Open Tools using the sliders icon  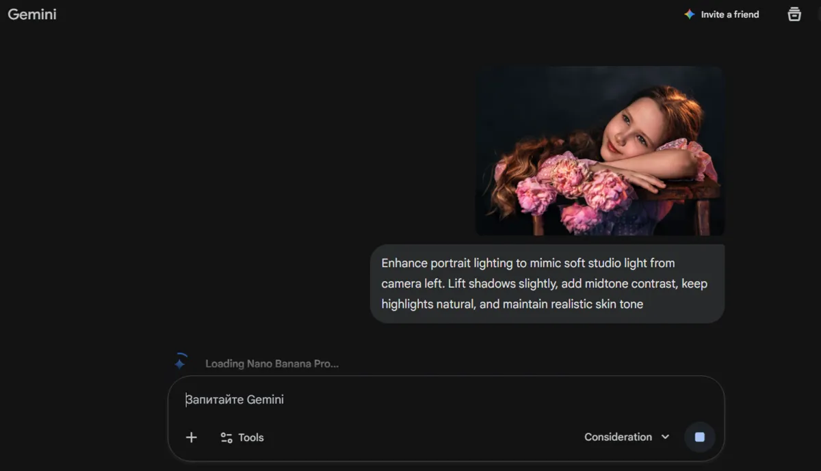click(226, 438)
